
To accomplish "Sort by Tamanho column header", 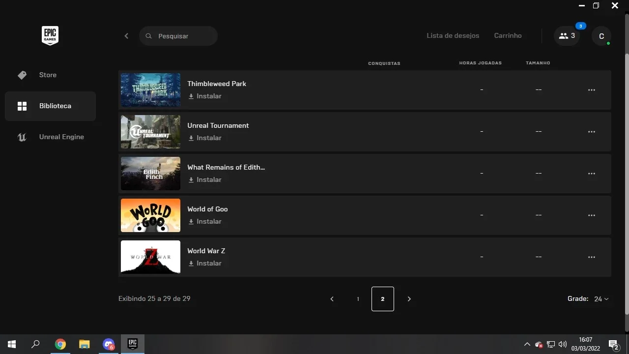I will pyautogui.click(x=538, y=63).
